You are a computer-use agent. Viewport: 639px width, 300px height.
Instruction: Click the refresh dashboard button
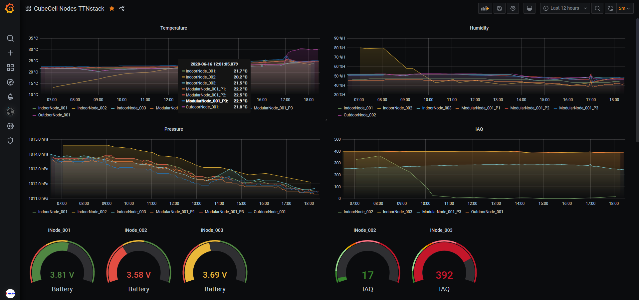pyautogui.click(x=610, y=8)
